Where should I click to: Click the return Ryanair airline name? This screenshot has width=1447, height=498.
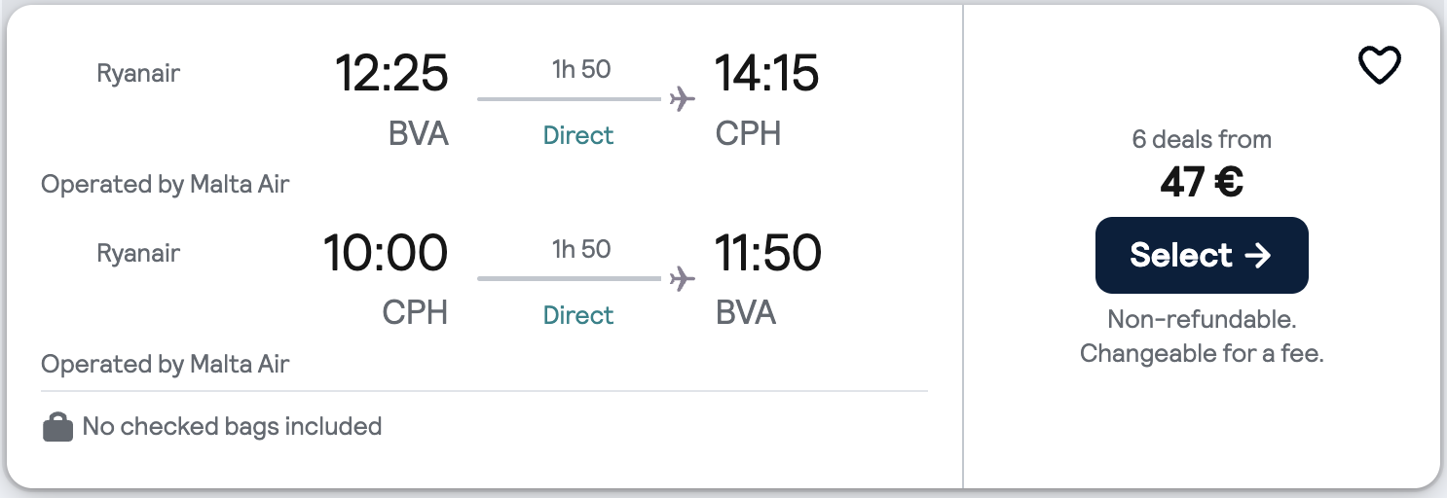pyautogui.click(x=138, y=253)
